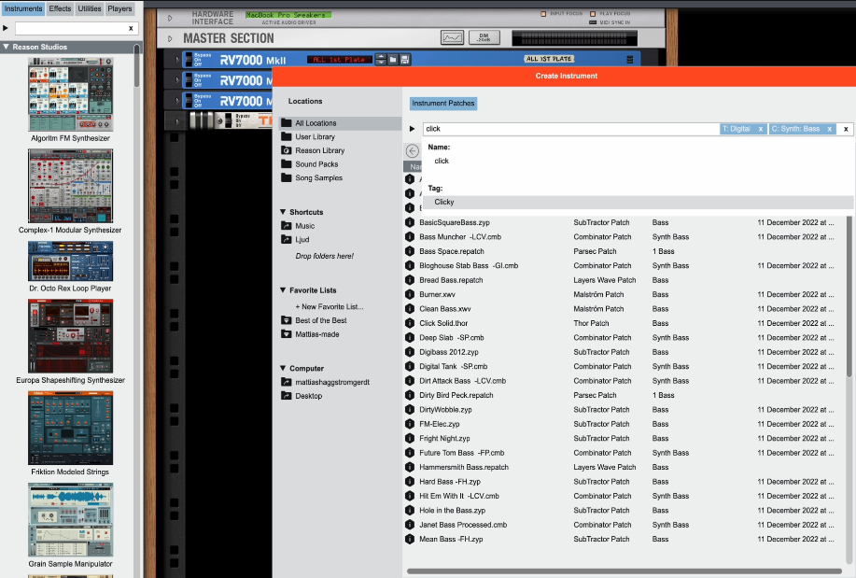Pick the Dr. Octo Rex Loop Player device
Screen dimensions: 856x578
[x=70, y=261]
